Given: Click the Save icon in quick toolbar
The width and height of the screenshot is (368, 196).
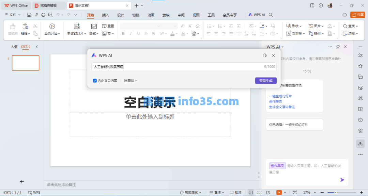Looking at the screenshot, I should point(29,15).
